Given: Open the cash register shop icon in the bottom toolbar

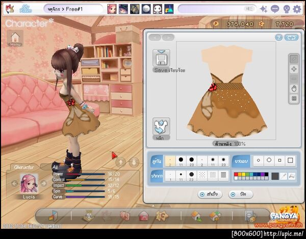Looking at the screenshot, I should pyautogui.click(x=88, y=216).
